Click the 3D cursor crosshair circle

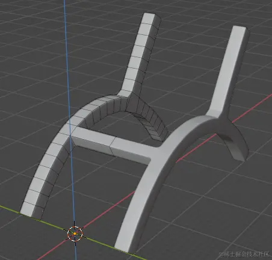(x=75, y=234)
